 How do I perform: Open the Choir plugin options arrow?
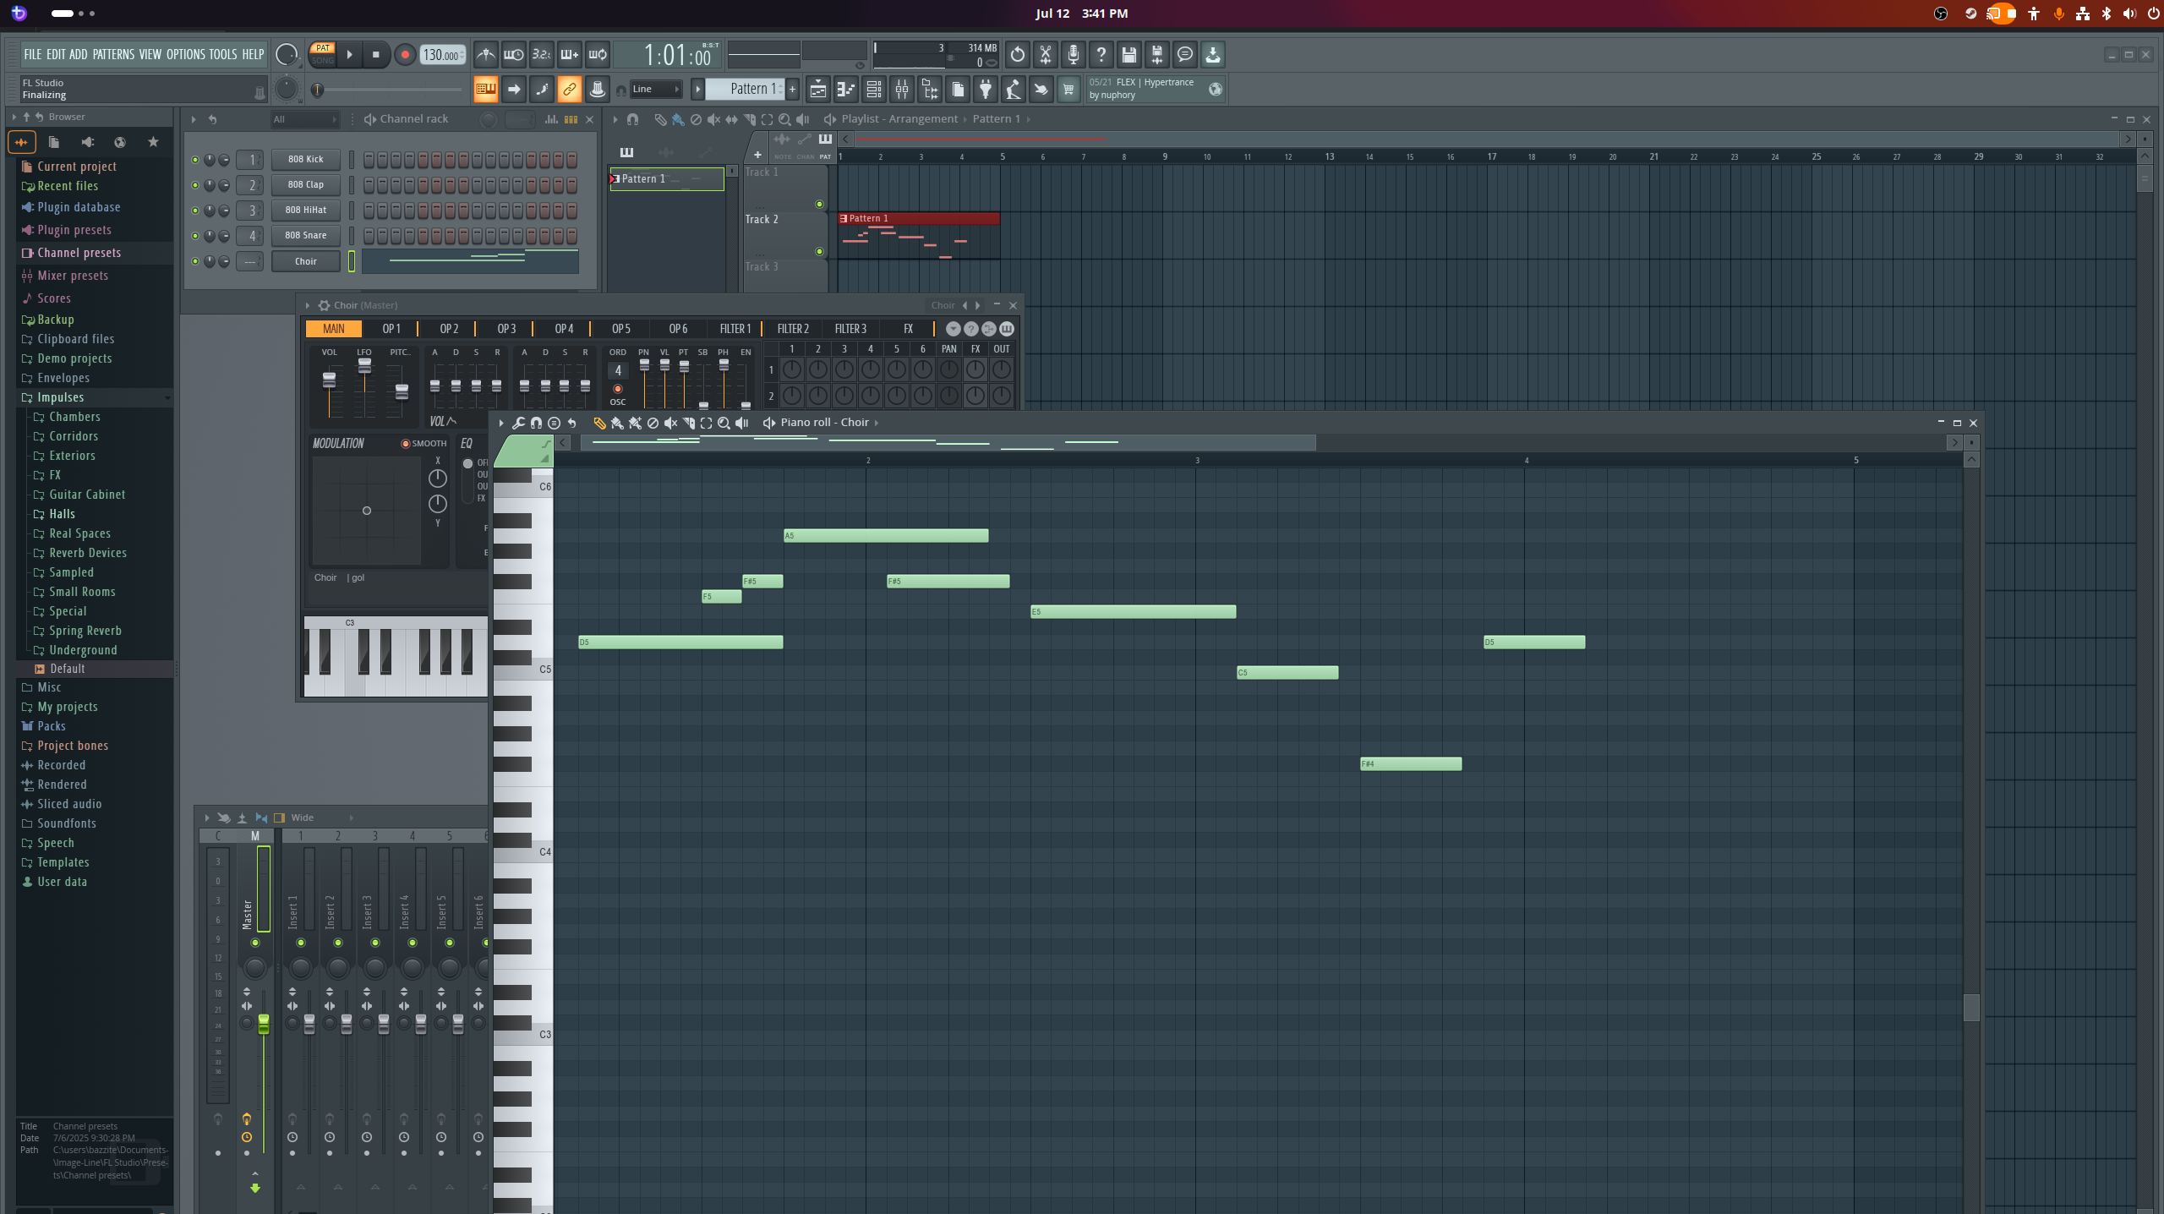pos(308,305)
